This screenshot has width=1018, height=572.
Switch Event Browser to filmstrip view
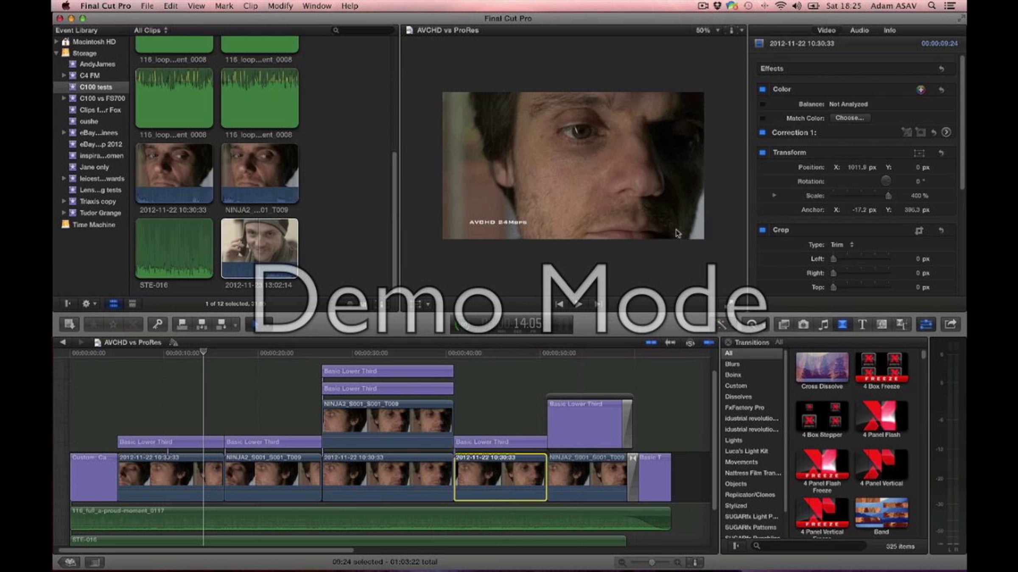113,304
